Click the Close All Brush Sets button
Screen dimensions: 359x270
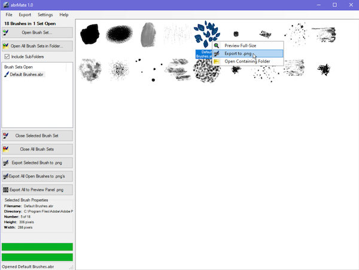37,149
